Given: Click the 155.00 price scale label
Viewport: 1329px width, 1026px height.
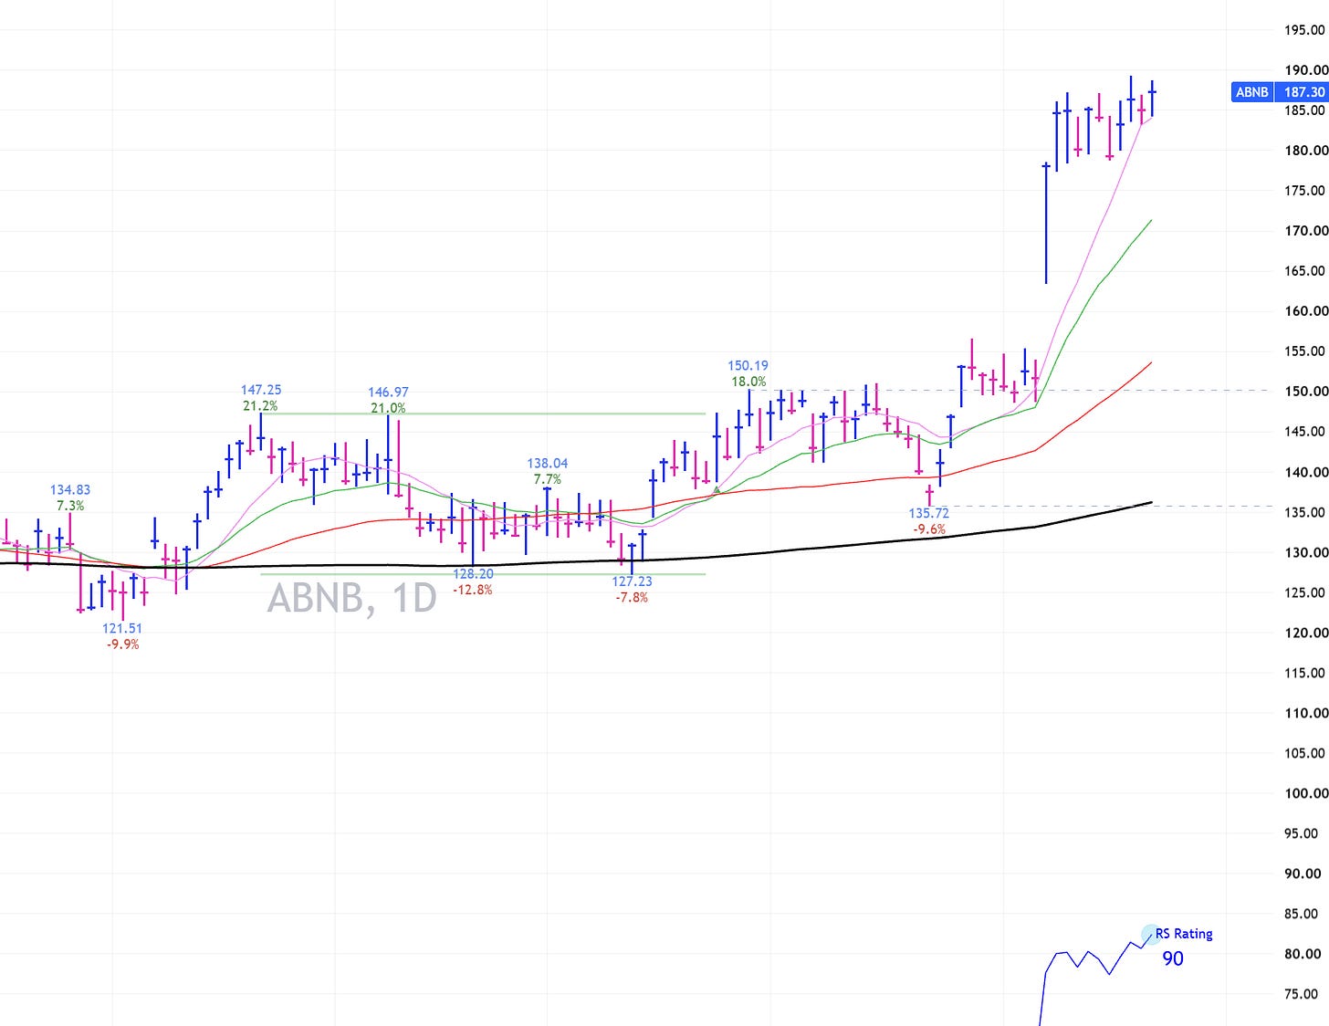Looking at the screenshot, I should (x=1304, y=351).
